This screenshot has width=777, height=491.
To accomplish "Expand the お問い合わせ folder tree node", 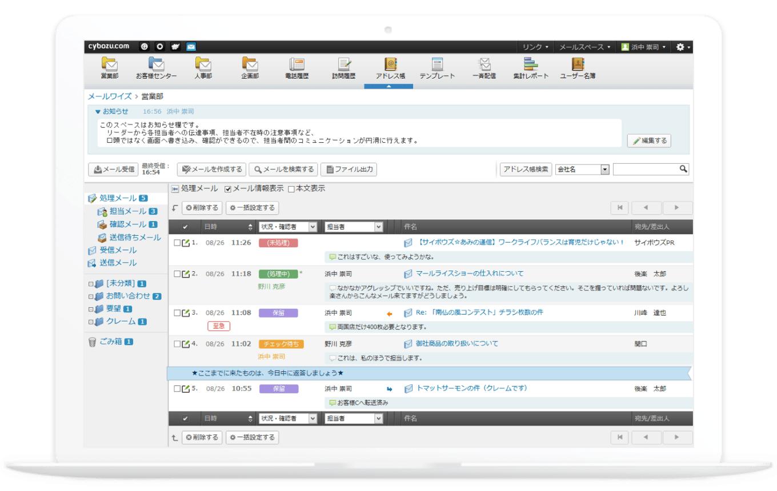I will coord(90,296).
